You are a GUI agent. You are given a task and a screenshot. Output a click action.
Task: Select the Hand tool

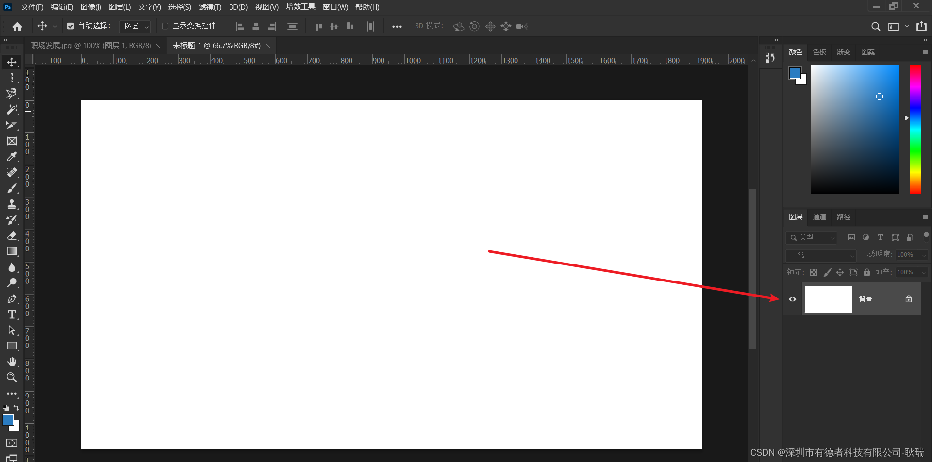12,362
